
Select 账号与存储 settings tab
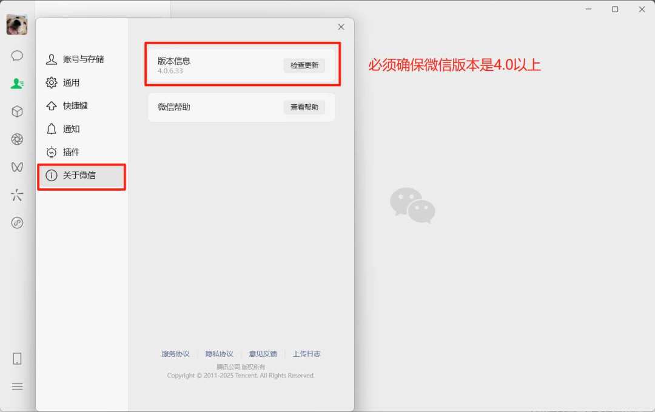[81, 59]
